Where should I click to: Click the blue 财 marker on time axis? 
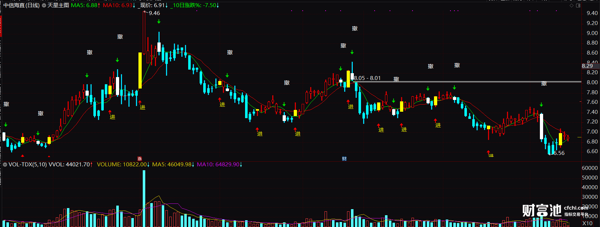coord(344,159)
